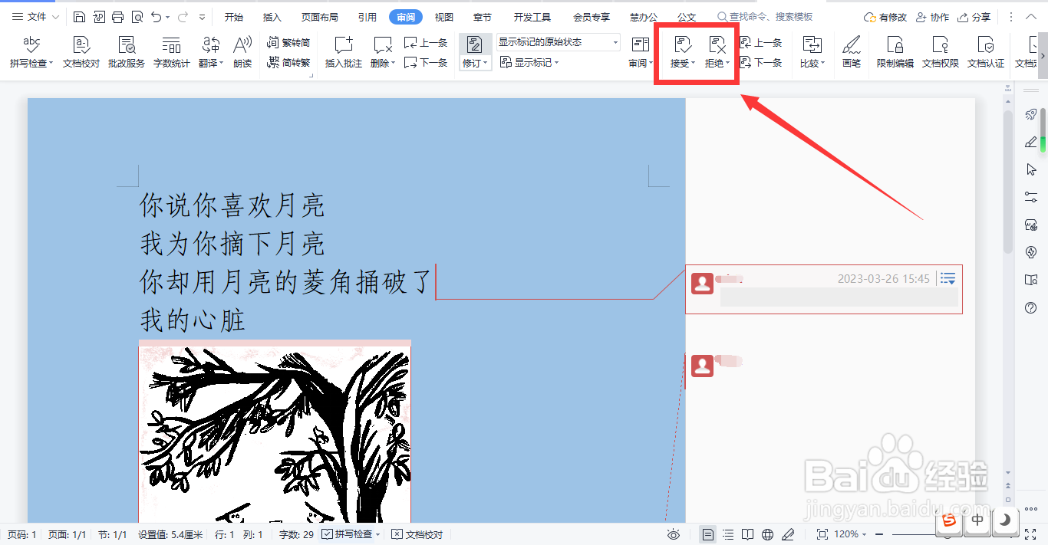Click the search commands box 查找命令
Image resolution: width=1048 pixels, height=545 pixels.
point(765,17)
